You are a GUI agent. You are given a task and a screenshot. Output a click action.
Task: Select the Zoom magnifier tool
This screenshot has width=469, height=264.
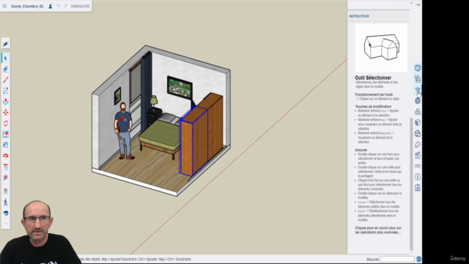click(6, 177)
